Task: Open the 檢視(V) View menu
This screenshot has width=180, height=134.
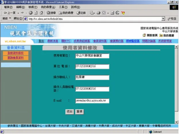Action: (x=33, y=7)
